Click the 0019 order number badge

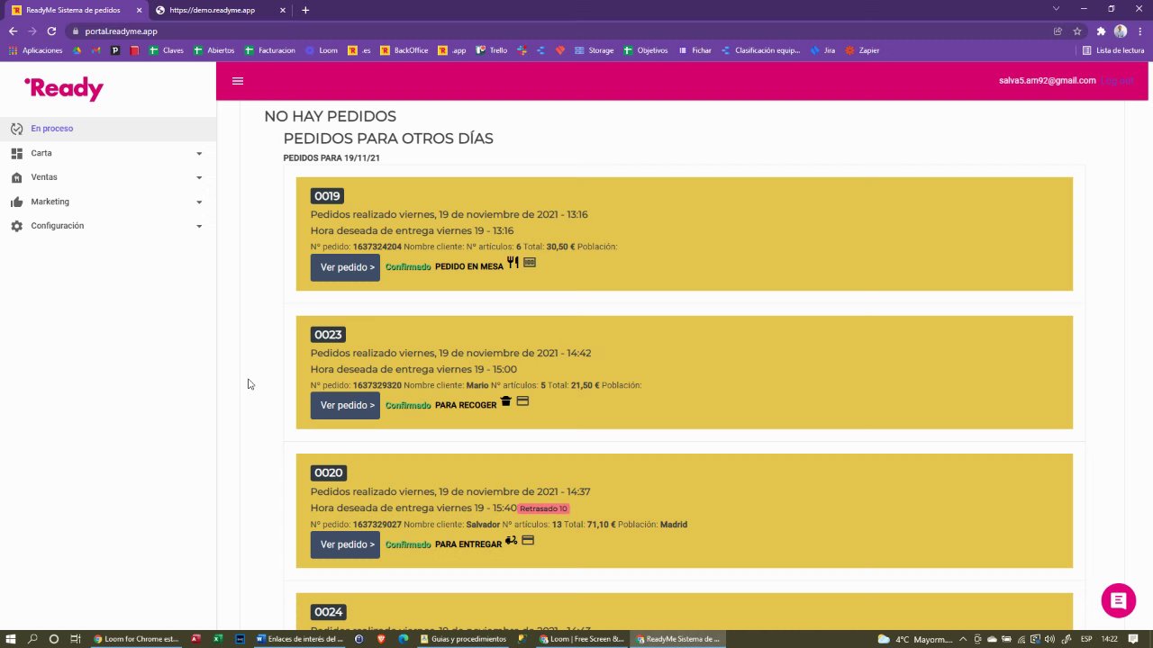[x=327, y=196]
